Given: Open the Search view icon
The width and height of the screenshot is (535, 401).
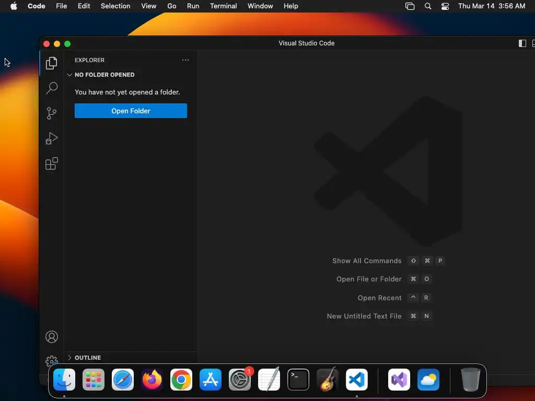Looking at the screenshot, I should pyautogui.click(x=52, y=88).
